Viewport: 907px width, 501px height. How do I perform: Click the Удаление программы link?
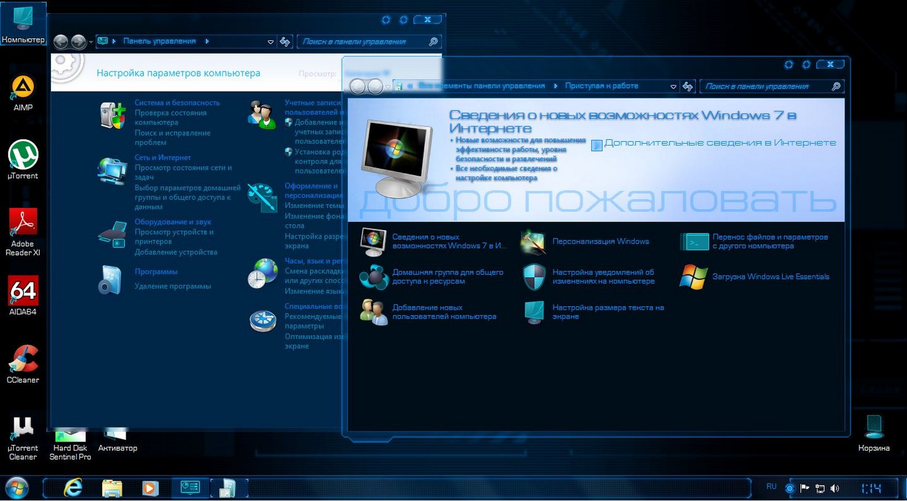click(172, 286)
